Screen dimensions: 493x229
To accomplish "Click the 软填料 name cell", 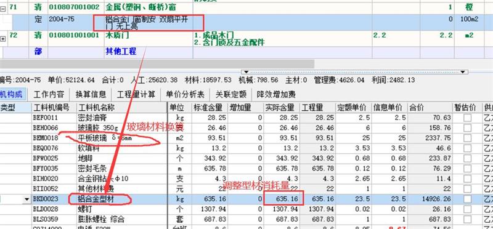I will 121,148.
